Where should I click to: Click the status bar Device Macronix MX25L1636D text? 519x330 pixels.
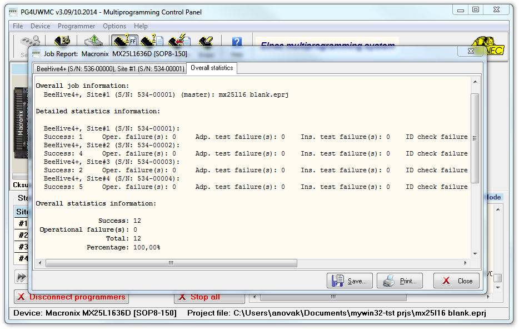pos(95,313)
